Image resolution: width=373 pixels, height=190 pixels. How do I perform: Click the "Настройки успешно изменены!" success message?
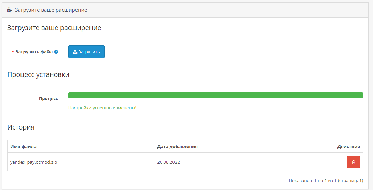pyautogui.click(x=102, y=108)
